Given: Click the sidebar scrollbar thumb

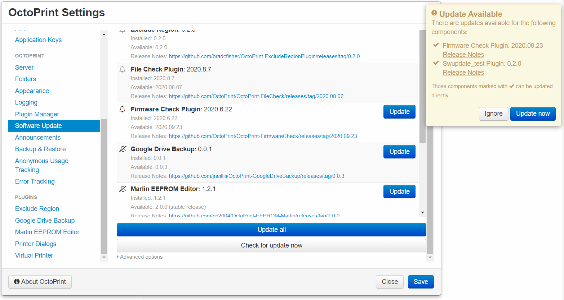Looking at the screenshot, I should (104, 186).
